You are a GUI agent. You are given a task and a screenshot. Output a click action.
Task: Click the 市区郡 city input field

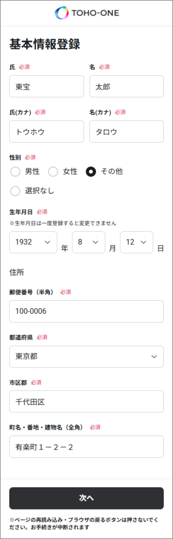[x=86, y=401]
